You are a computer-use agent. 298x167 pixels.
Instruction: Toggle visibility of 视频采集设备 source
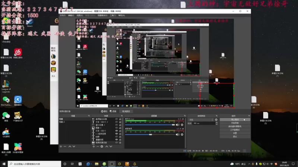[x=117, y=143]
